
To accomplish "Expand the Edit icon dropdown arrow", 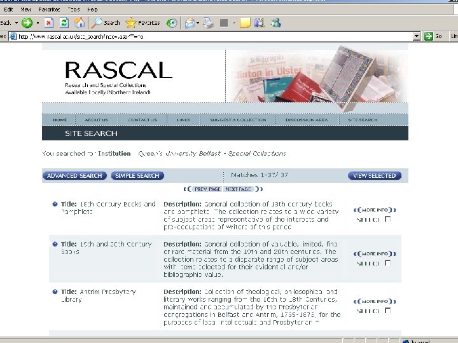I will pyautogui.click(x=234, y=23).
